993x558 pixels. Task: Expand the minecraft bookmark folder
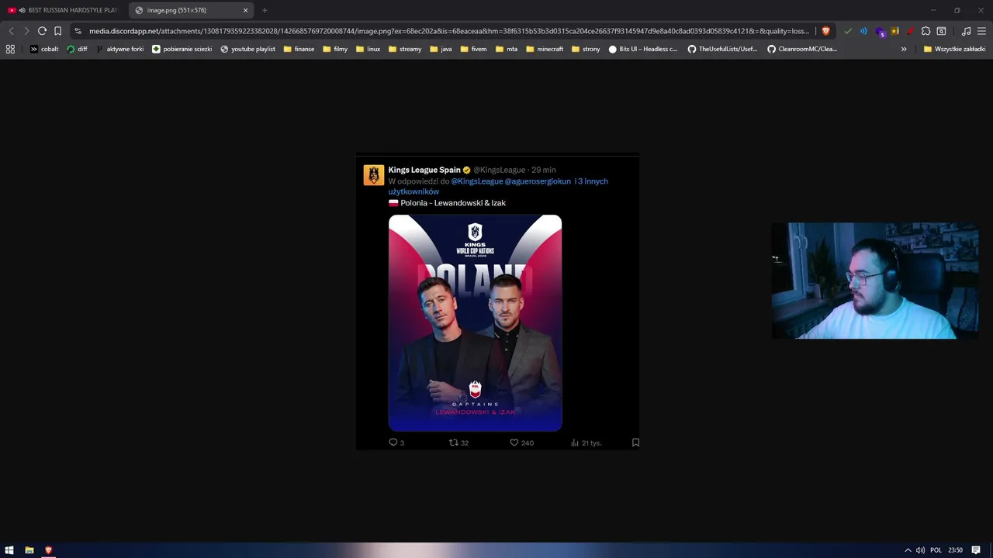click(545, 49)
